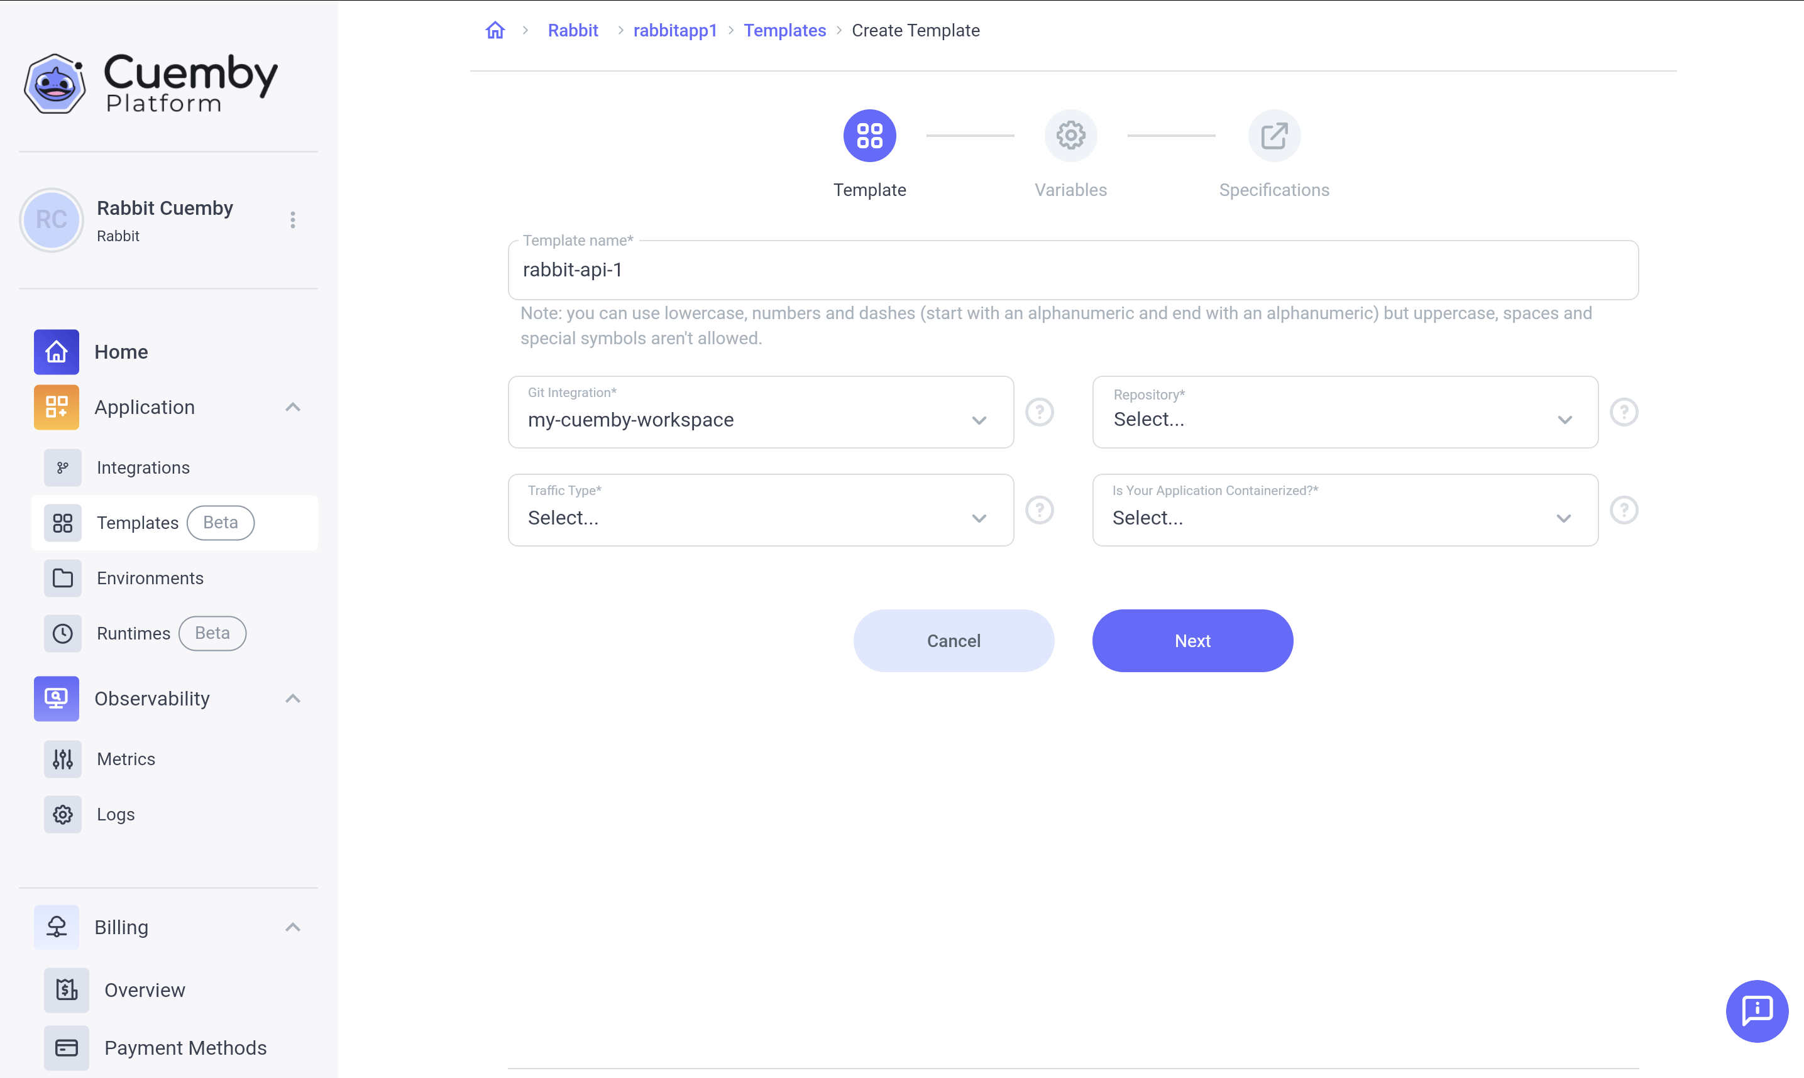Click the Variables step gear icon
This screenshot has height=1078, width=1804.
click(x=1070, y=136)
